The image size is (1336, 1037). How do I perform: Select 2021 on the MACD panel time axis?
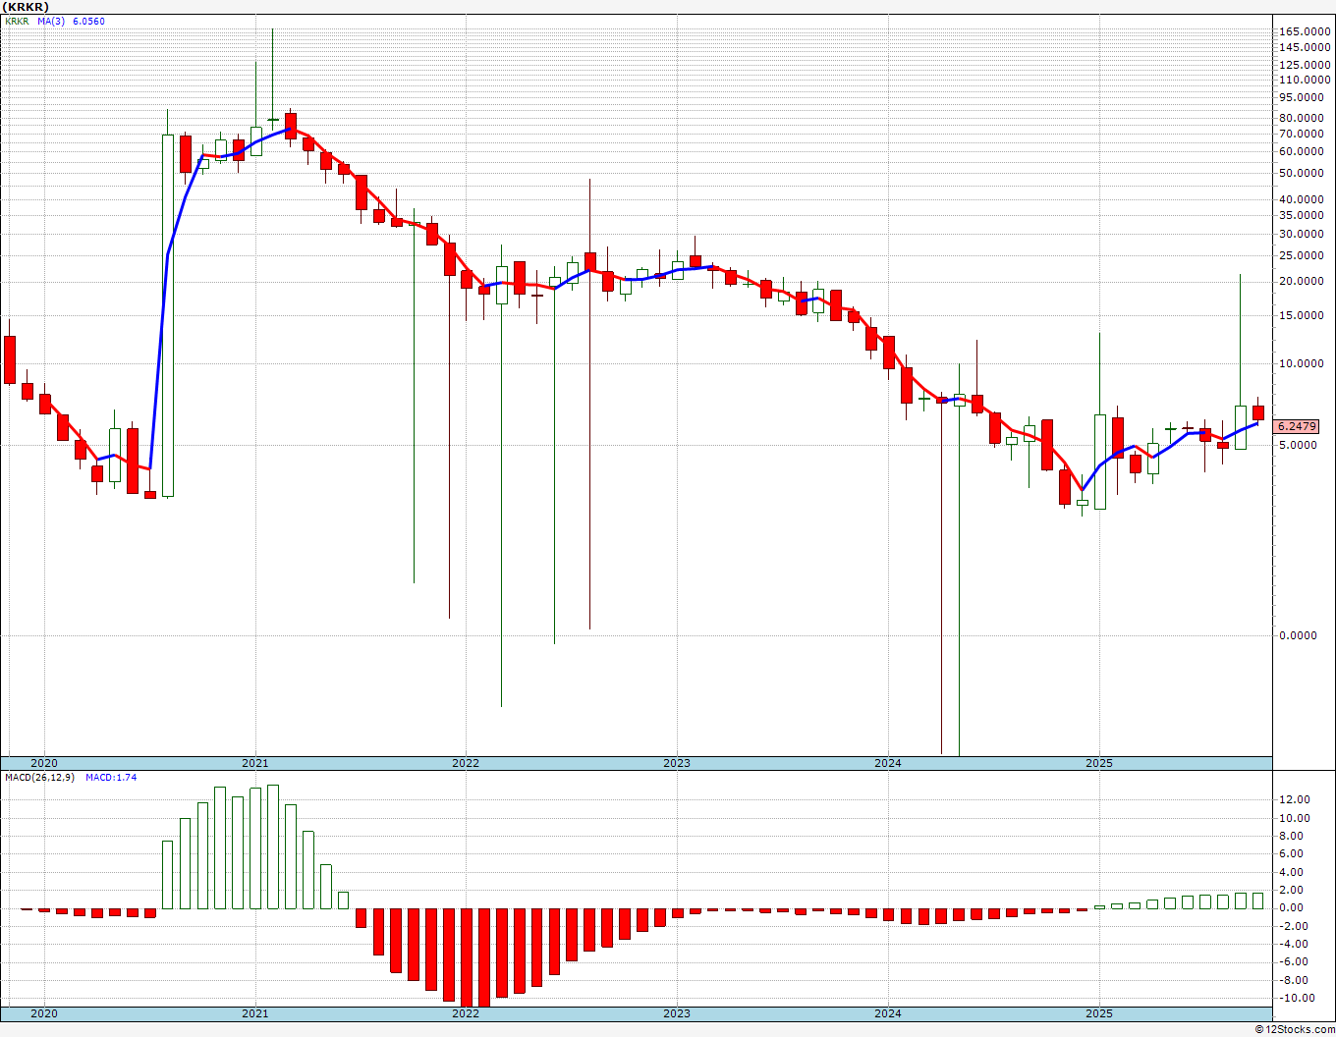[255, 1012]
